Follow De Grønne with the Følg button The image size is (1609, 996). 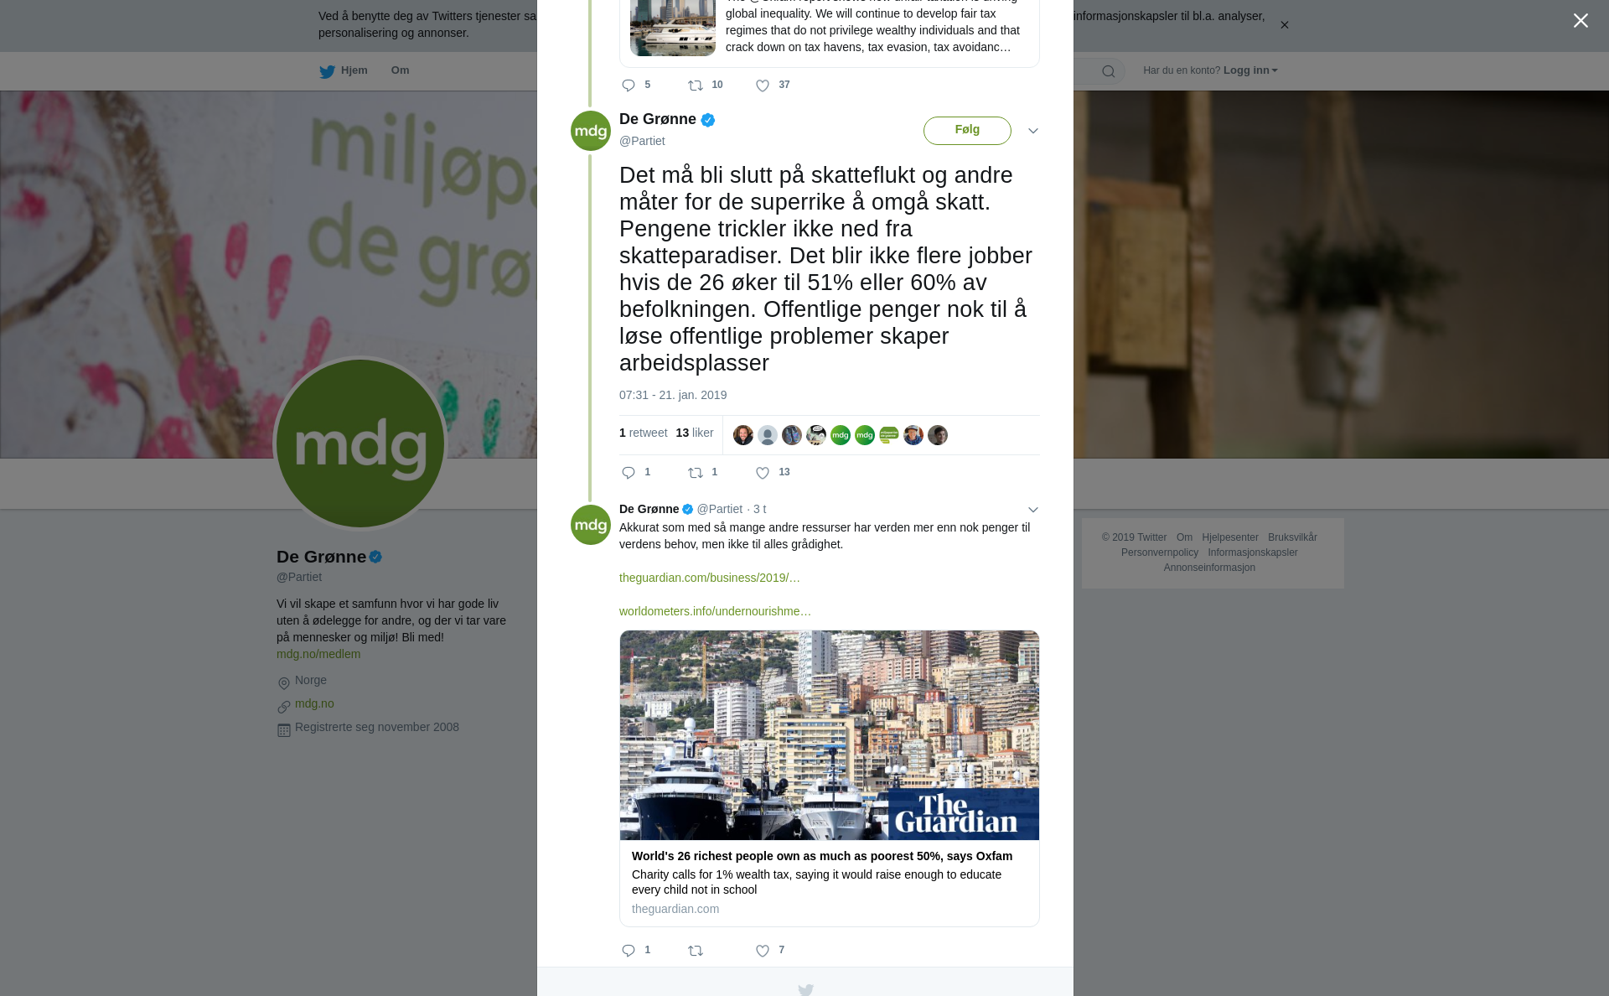pos(967,131)
